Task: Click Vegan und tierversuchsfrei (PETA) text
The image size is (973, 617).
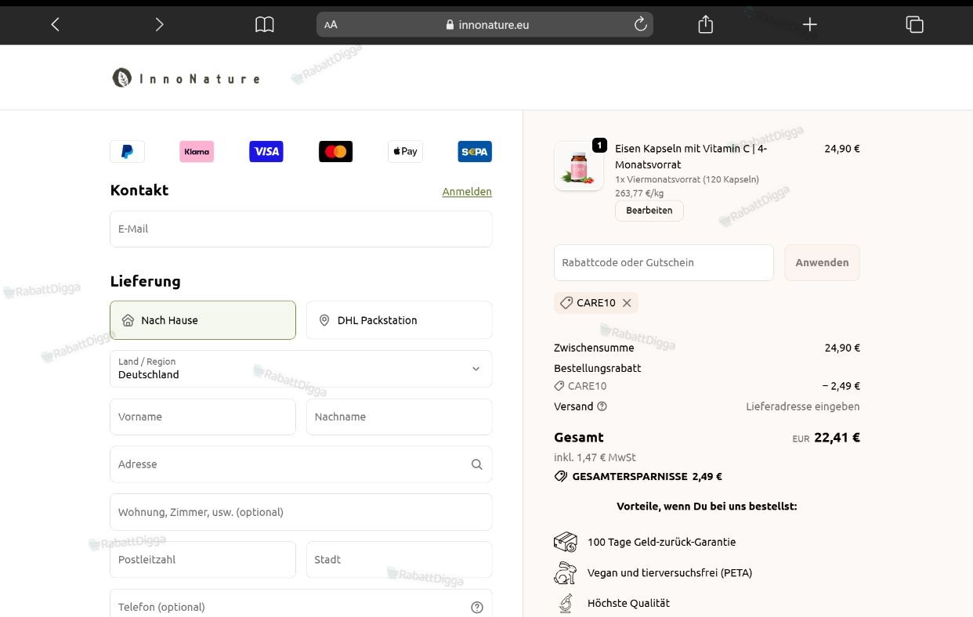Action: point(670,573)
